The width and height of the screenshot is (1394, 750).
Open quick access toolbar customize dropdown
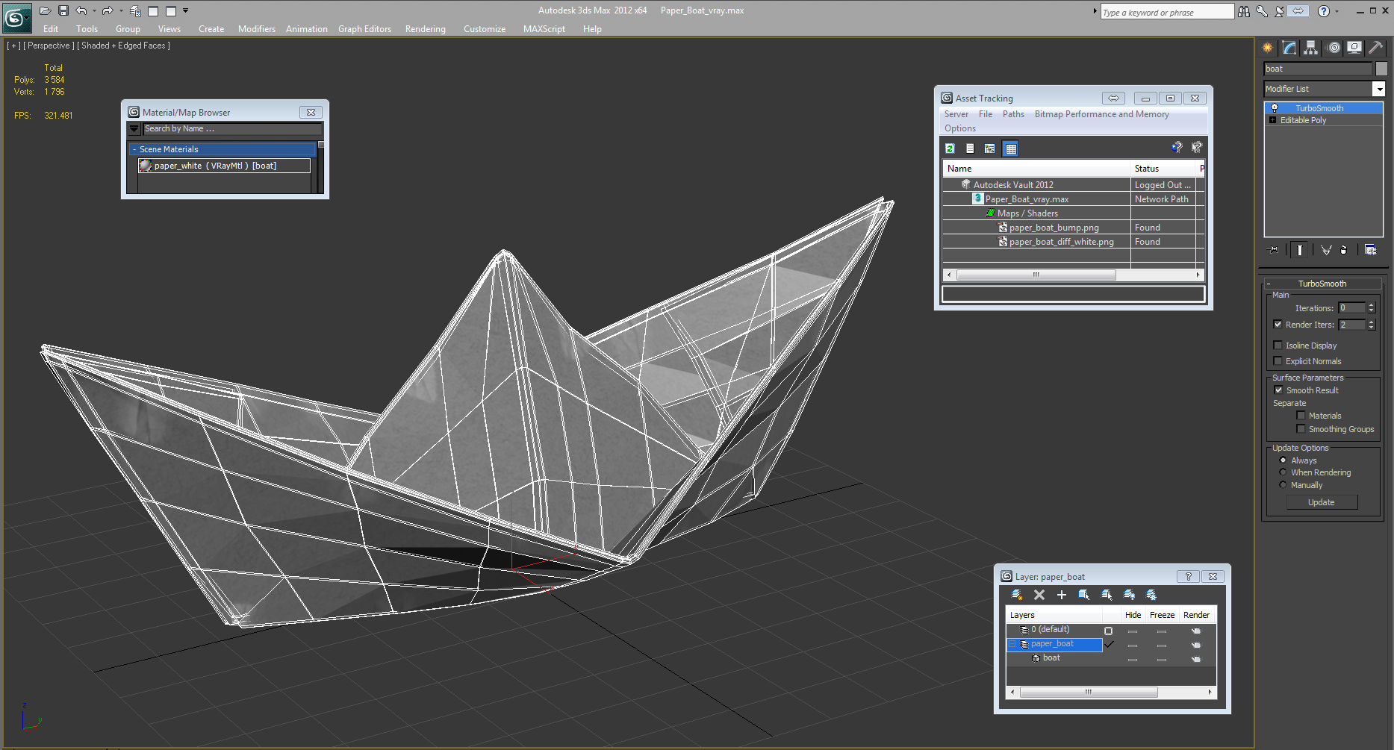[x=186, y=10]
